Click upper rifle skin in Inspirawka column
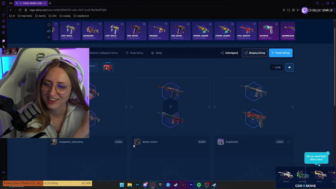Image resolution: width=336 pixels, height=189 pixels. point(254,91)
